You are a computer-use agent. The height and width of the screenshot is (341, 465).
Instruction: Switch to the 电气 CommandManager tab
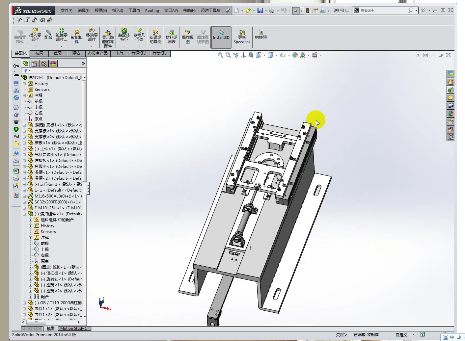click(x=119, y=53)
